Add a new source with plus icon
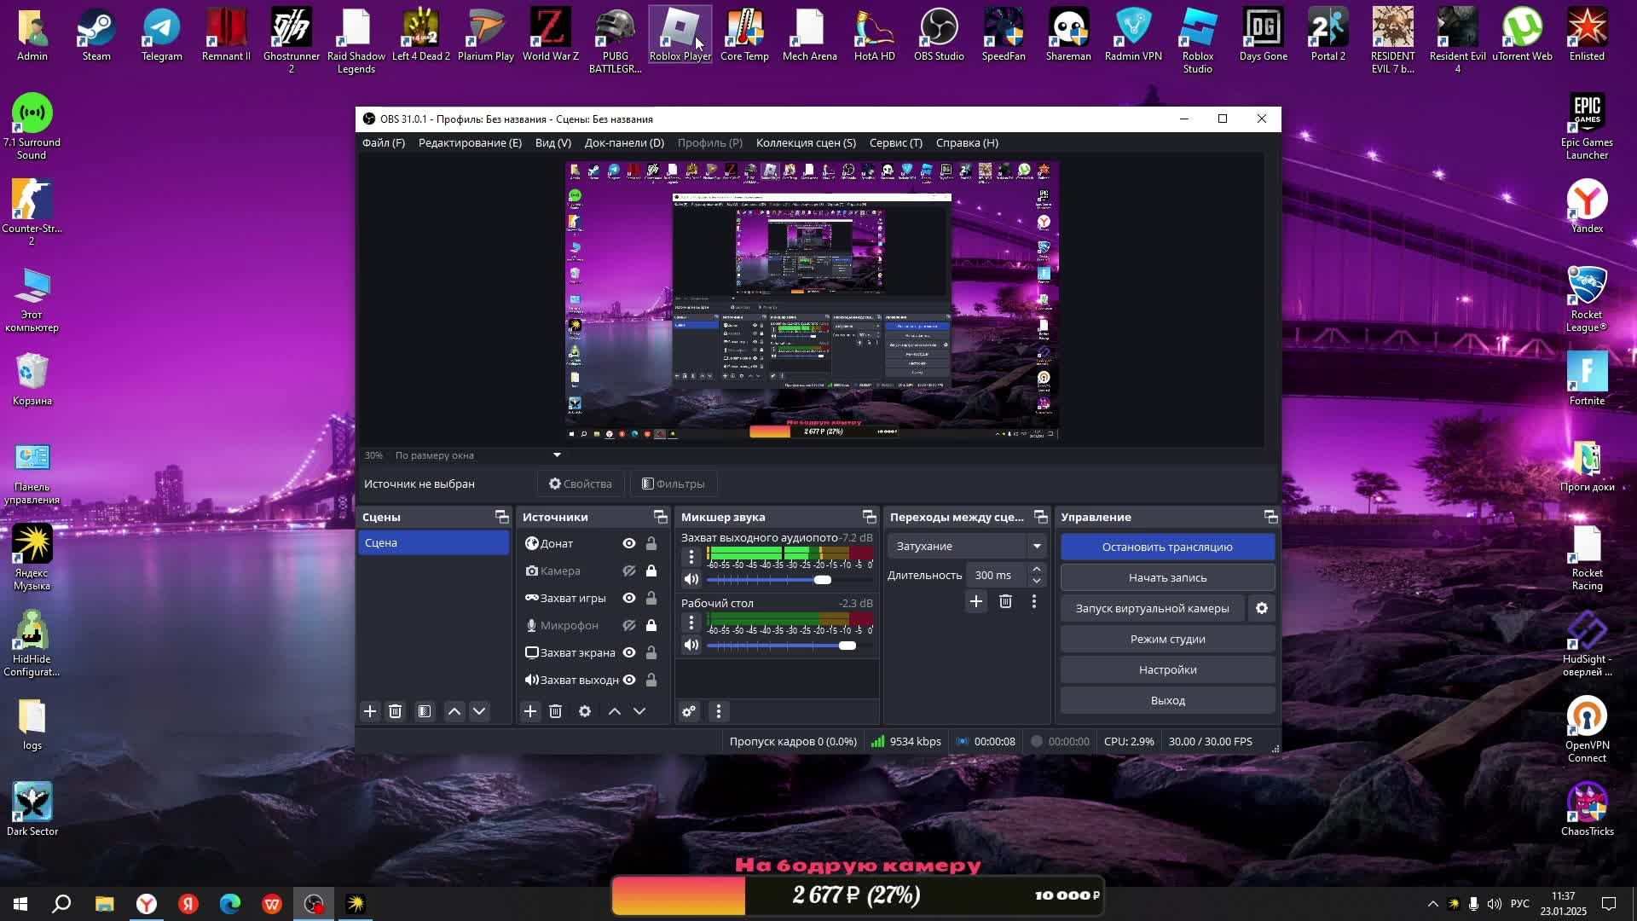The width and height of the screenshot is (1637, 921). coord(530,711)
